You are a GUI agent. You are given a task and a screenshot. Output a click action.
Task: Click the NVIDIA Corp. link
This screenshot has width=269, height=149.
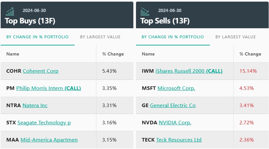point(175,123)
